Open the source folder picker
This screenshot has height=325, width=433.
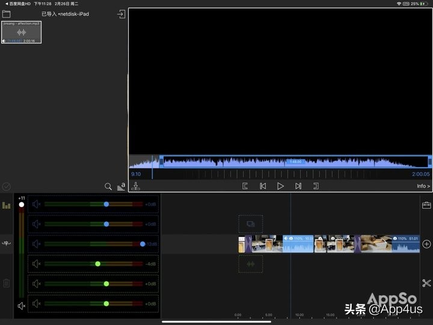click(x=7, y=14)
